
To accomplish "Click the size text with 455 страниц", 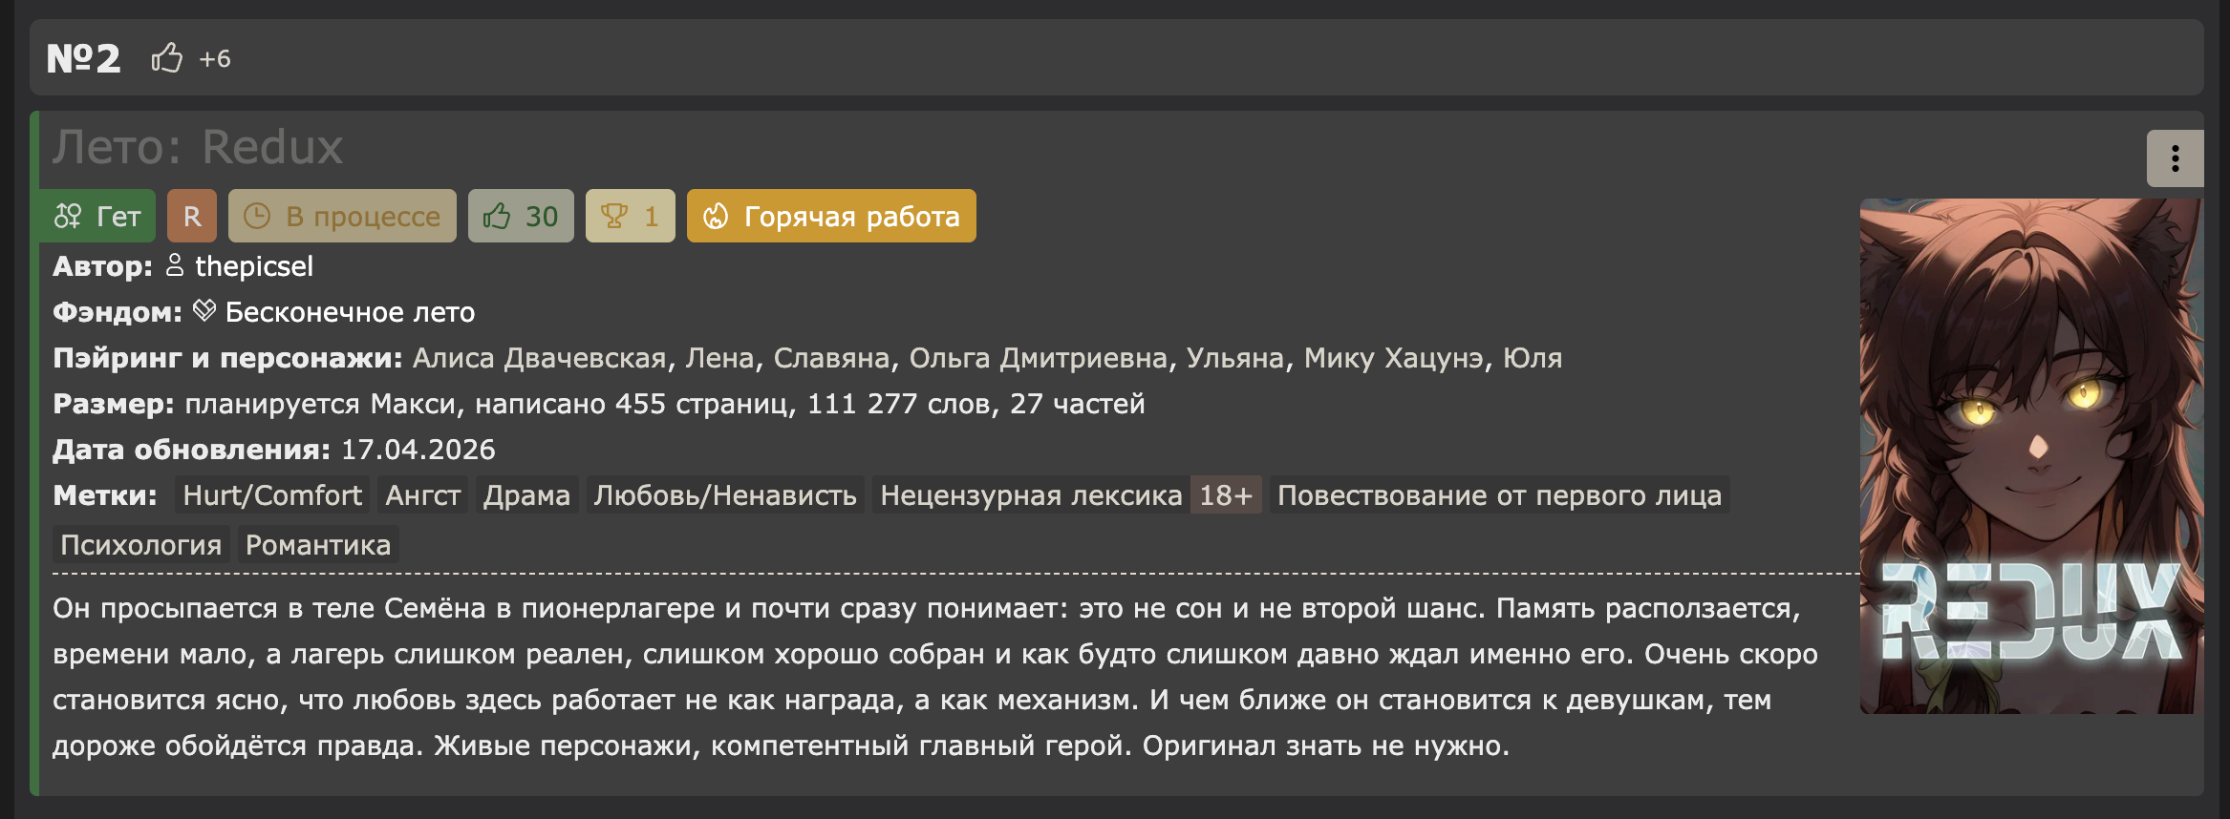I will [665, 404].
